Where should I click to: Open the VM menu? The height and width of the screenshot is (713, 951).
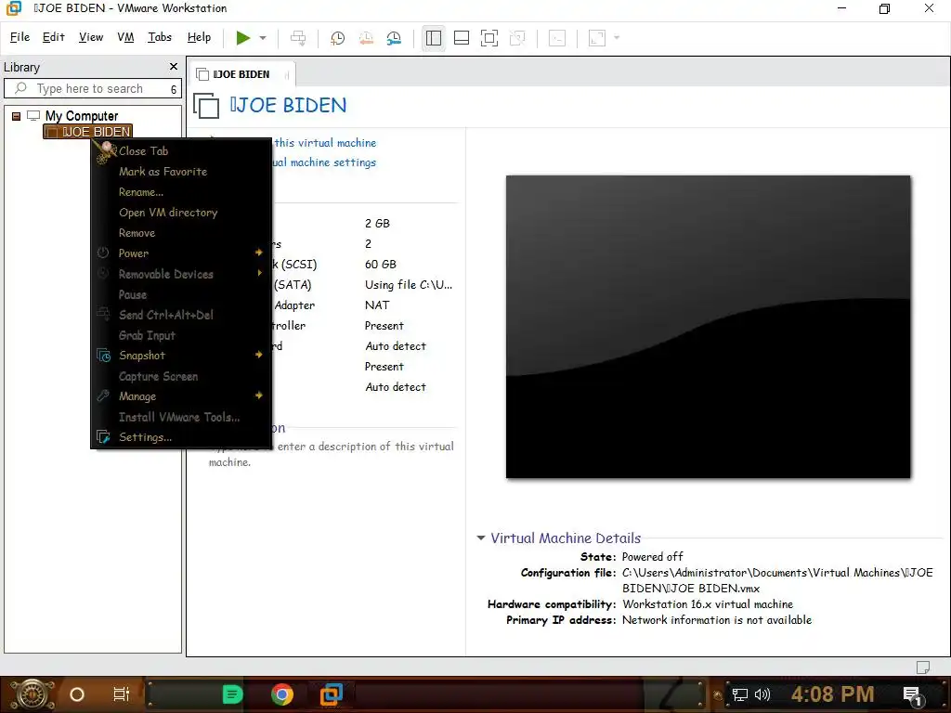(125, 37)
